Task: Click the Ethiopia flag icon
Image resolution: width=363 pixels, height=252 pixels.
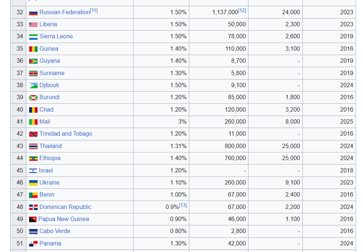Action: pos(33,159)
